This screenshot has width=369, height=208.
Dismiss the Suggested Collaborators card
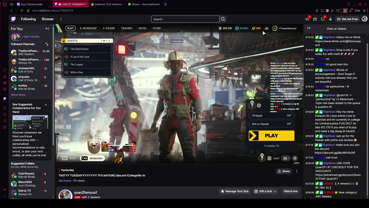pos(46,105)
